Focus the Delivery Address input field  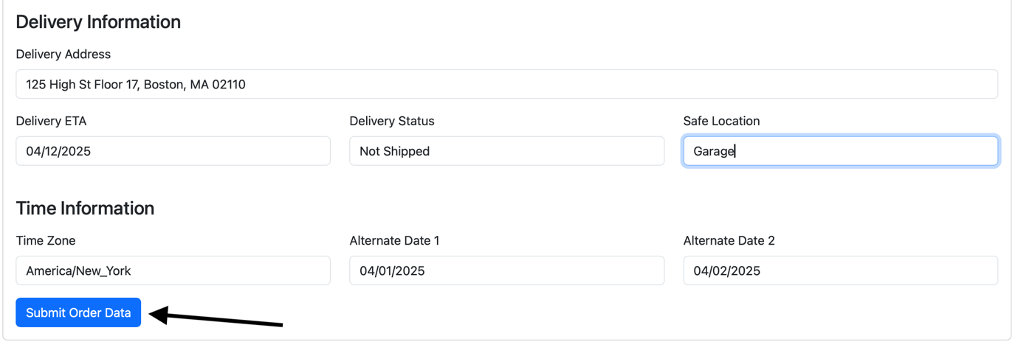(x=506, y=85)
